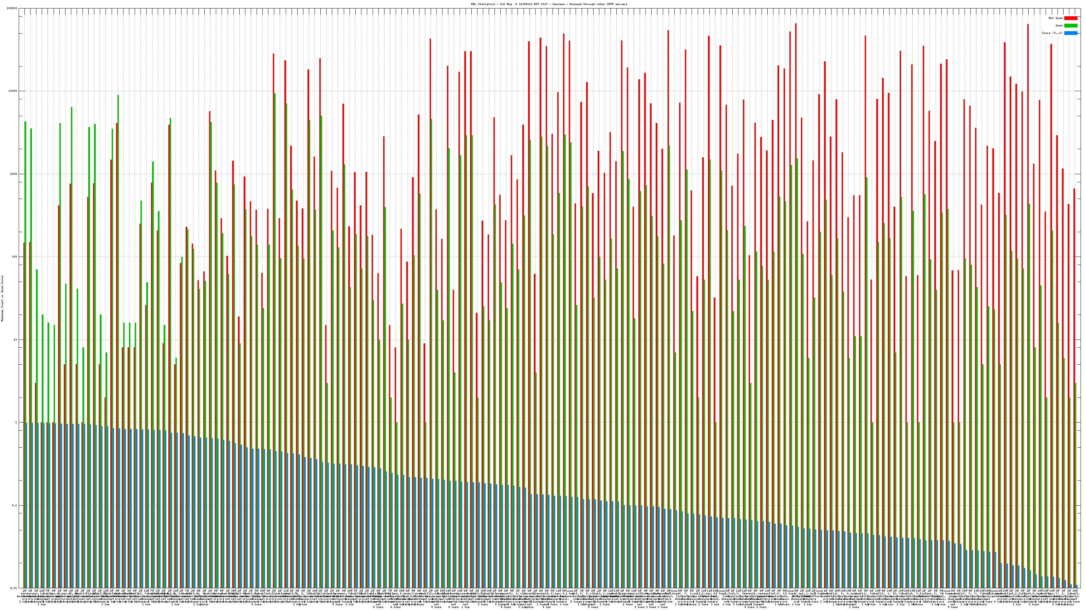Image resolution: width=1086 pixels, height=610 pixels.
Task: Click the 10 y-axis tick label
Action: [x=15, y=340]
